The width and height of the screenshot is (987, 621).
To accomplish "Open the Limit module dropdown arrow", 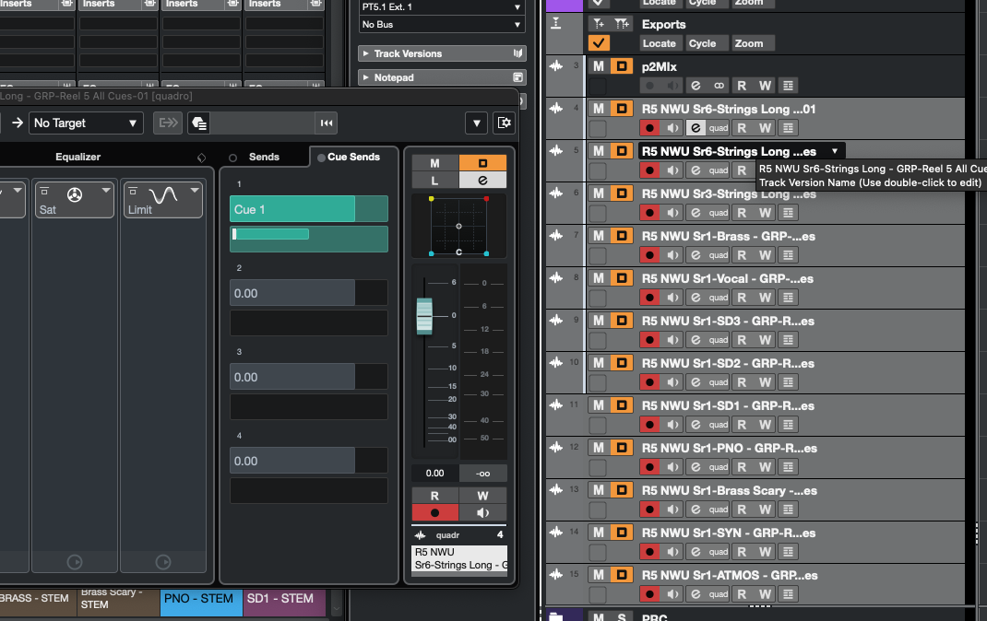I will tap(195, 190).
